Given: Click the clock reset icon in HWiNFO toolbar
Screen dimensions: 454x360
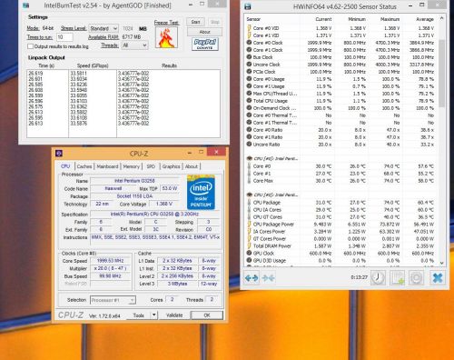Looking at the screenshot, I should click(378, 277).
